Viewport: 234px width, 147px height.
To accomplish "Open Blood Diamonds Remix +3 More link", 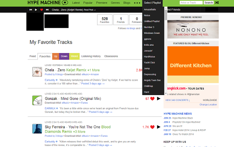I will click(78, 129).
